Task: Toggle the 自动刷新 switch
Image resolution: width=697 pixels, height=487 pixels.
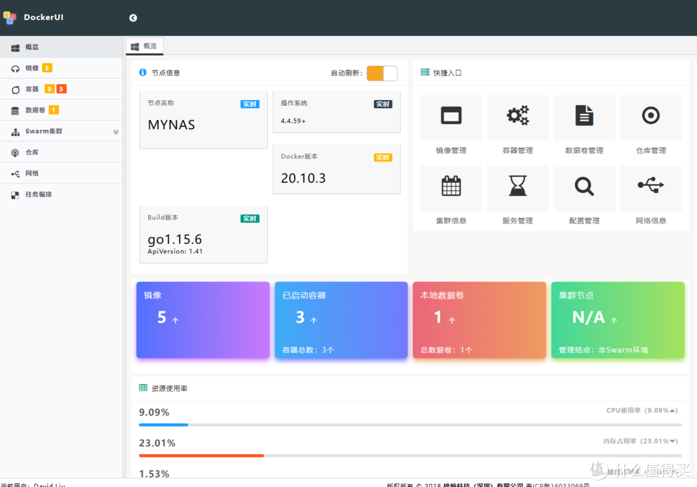Action: (x=382, y=74)
